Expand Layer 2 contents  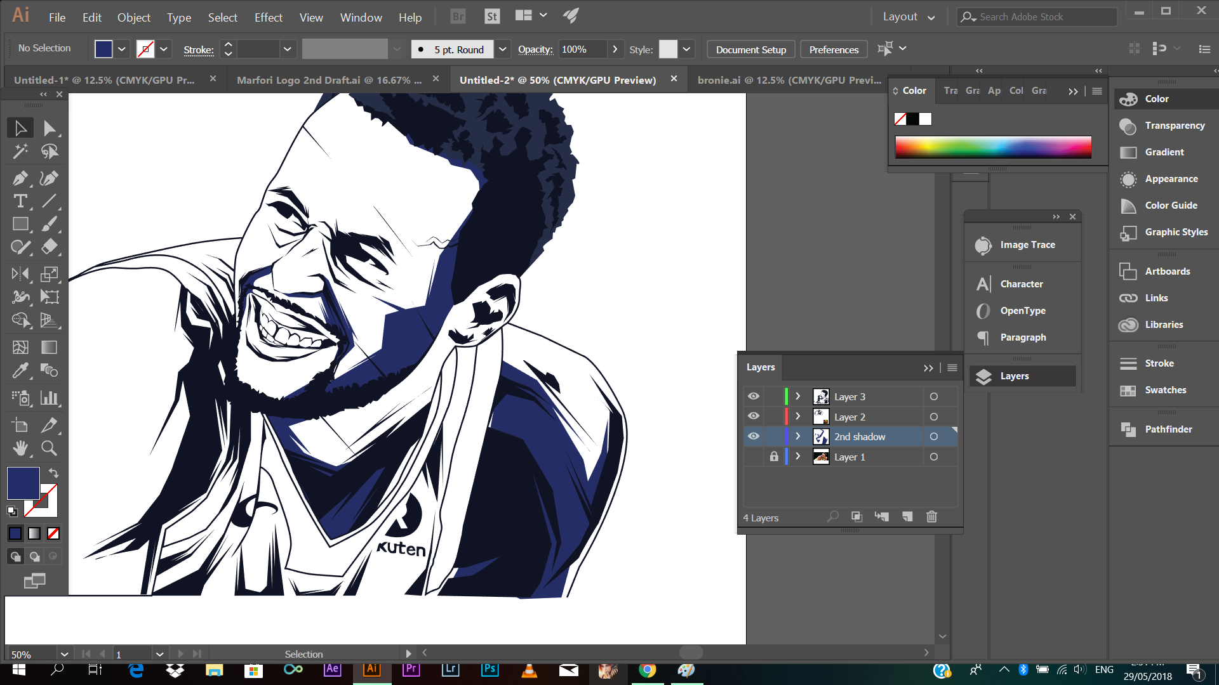click(798, 416)
